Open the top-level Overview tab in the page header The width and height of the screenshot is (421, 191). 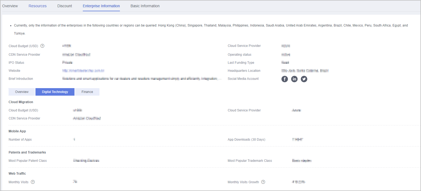(10, 6)
